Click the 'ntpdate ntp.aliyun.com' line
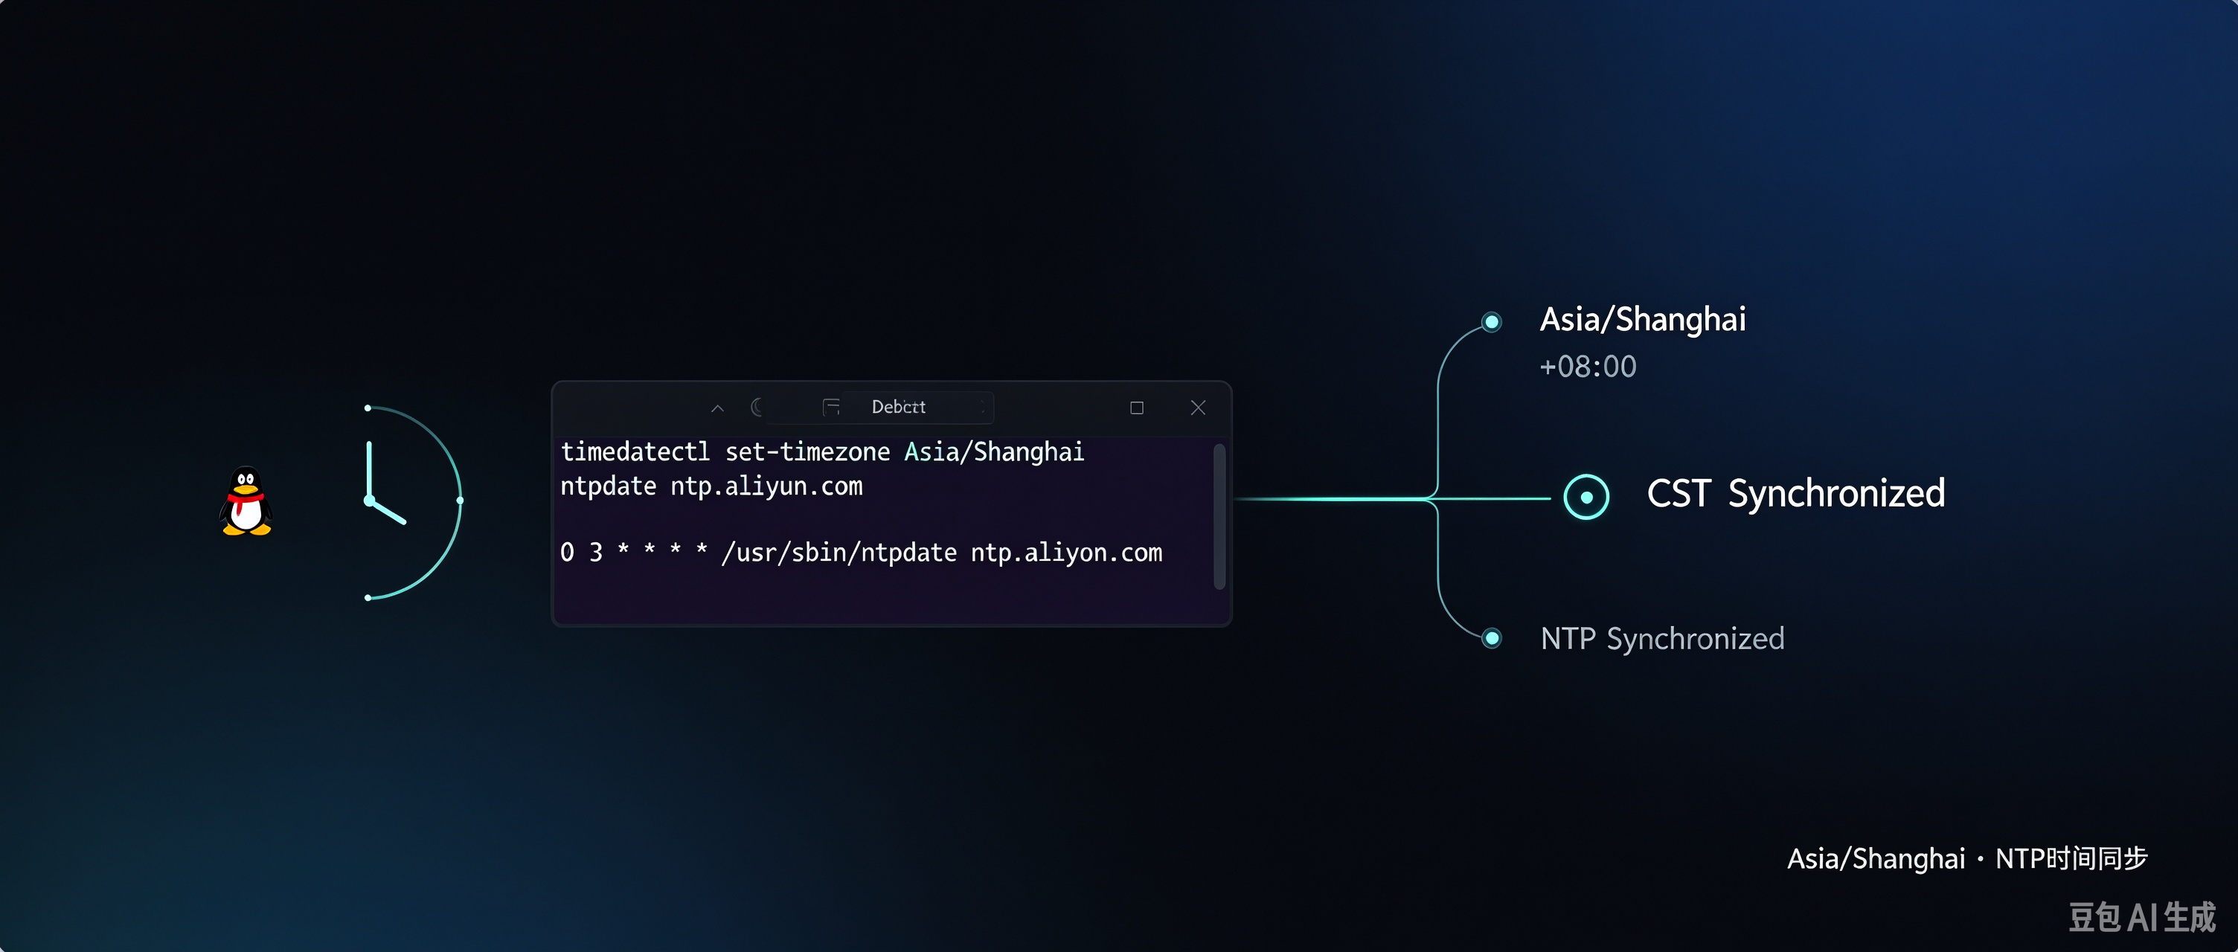 pos(711,486)
